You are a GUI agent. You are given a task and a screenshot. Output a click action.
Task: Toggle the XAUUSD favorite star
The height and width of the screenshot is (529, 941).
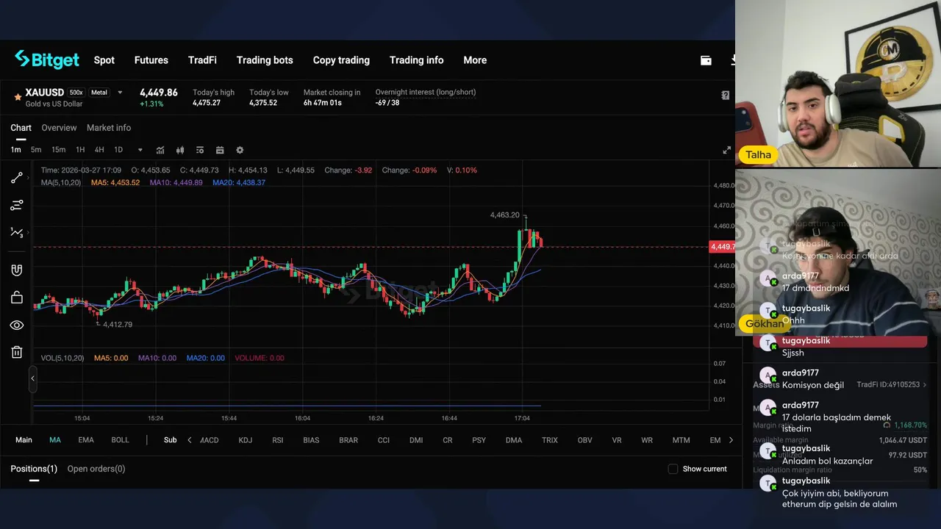pyautogui.click(x=18, y=97)
